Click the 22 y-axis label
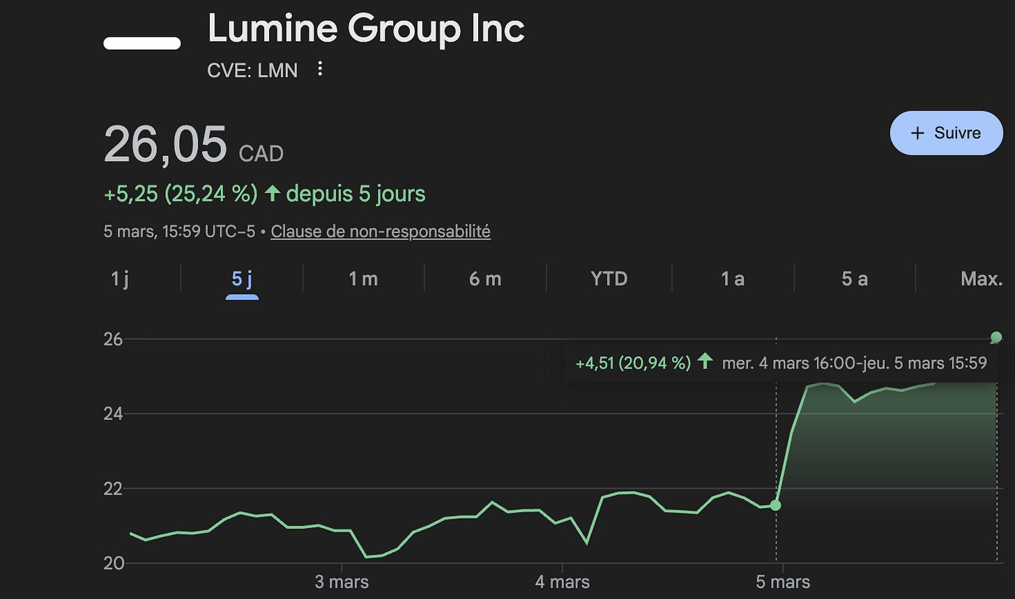Viewport: 1015px width, 599px height. click(113, 488)
